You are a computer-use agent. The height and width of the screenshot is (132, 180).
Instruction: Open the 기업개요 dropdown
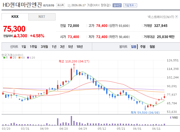click(130, 5)
